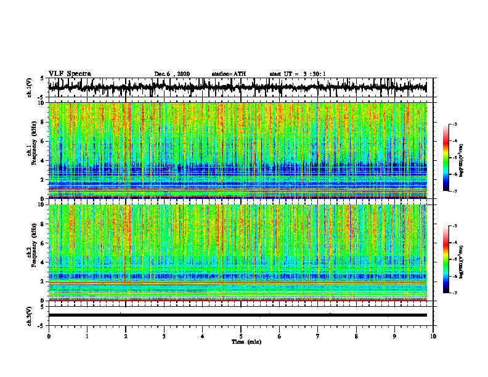Click time-axis tick label "10"
488x377 pixels.
(433, 336)
